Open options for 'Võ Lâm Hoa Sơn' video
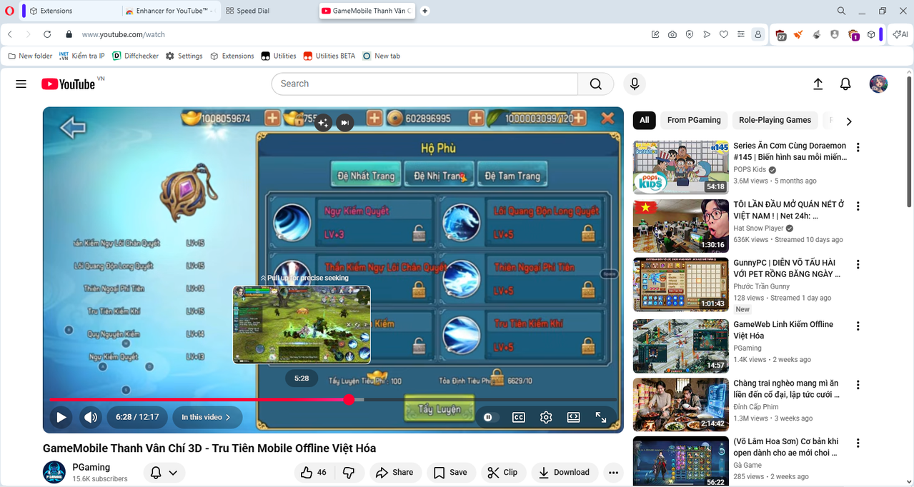The width and height of the screenshot is (914, 487). pos(858,443)
